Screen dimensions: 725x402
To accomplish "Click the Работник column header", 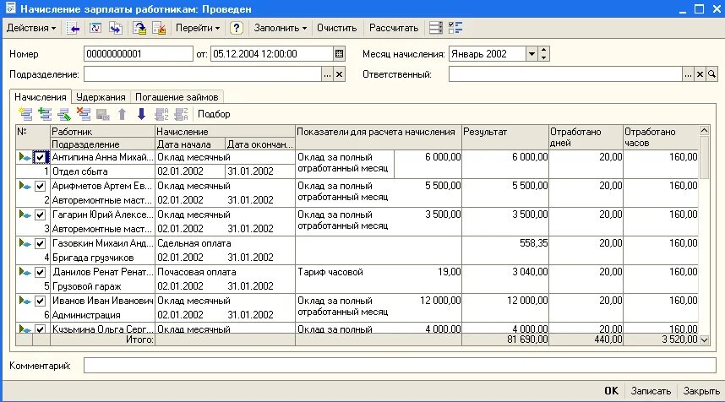I will point(102,131).
